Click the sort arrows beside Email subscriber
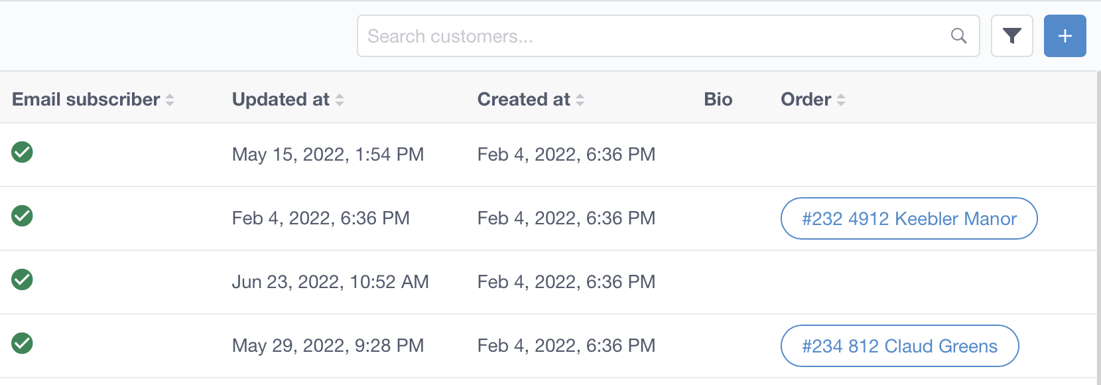 [171, 99]
